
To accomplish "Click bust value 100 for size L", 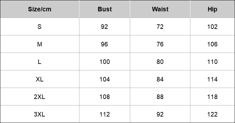I will click(104, 62).
